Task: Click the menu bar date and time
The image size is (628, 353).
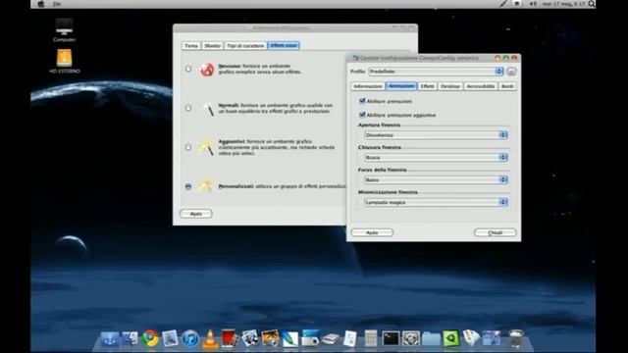Action: [x=563, y=4]
